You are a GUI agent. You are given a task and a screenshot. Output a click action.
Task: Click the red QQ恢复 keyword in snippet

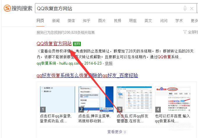tap(164, 57)
